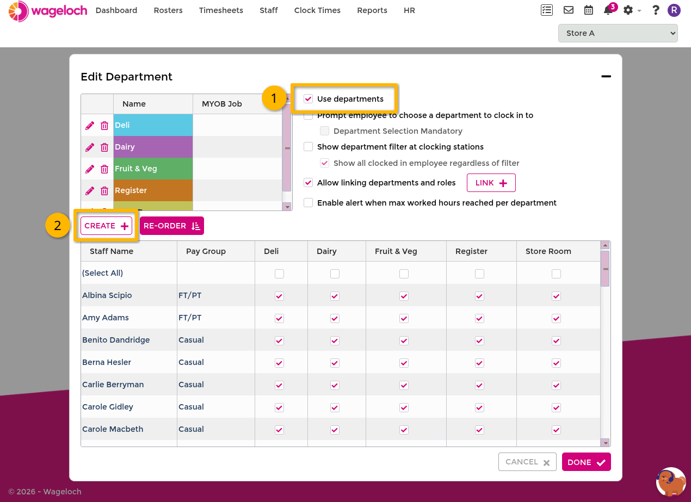The height and width of the screenshot is (502, 691).
Task: Click the Staff Name column header
Action: (129, 251)
